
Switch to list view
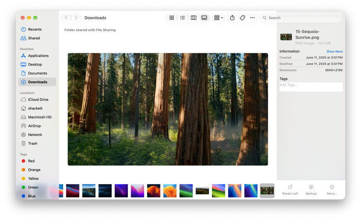(x=183, y=18)
